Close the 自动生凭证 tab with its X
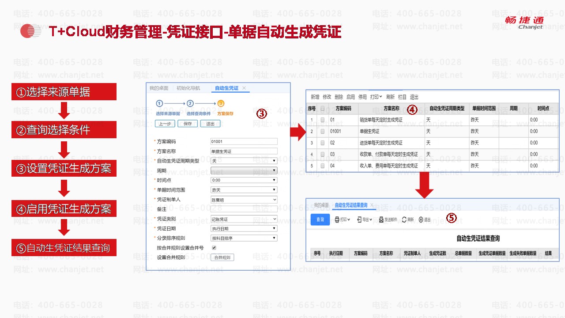This screenshot has height=318, width=565. click(244, 88)
